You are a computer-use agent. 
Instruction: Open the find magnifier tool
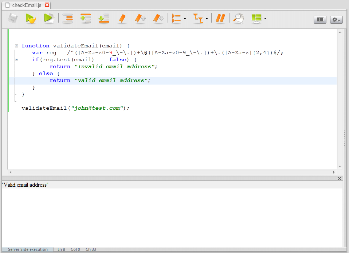pos(238,18)
